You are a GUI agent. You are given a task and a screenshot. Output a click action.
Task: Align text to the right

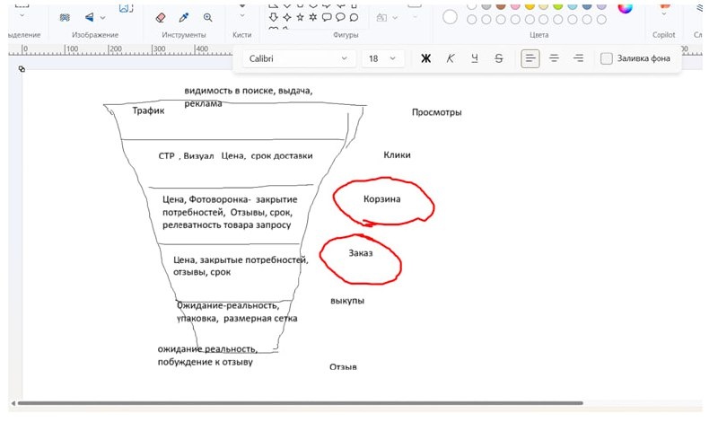578,58
